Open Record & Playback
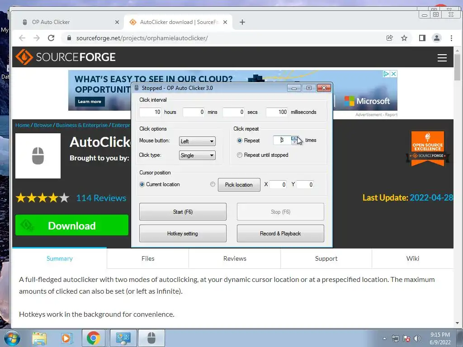 (x=280, y=234)
